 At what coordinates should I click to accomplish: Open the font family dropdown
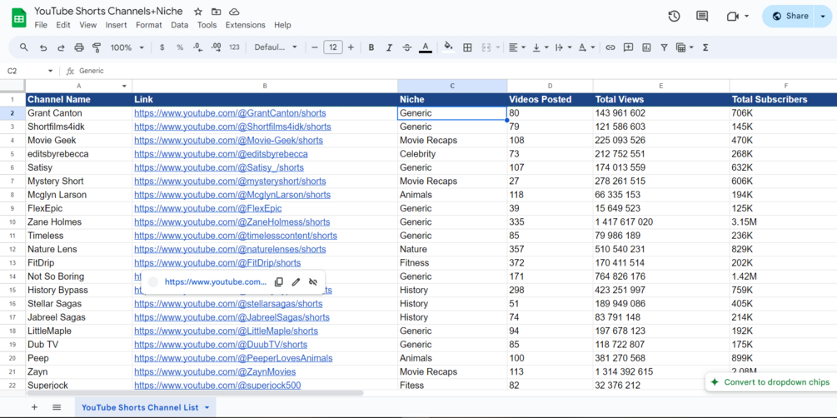coord(276,47)
